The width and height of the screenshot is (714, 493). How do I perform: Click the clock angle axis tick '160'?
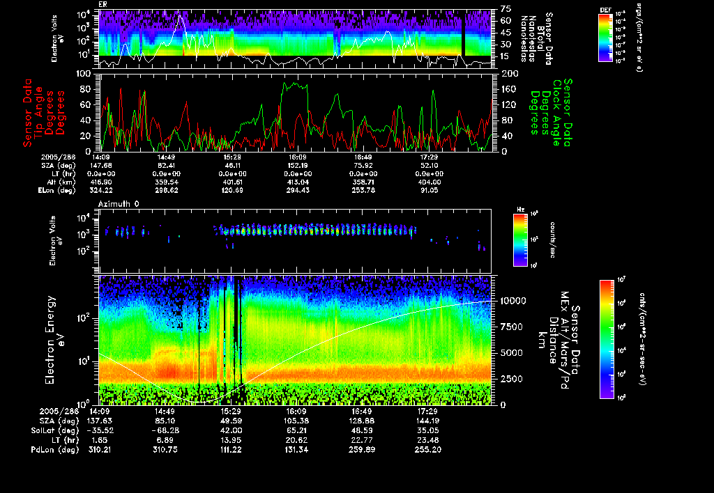click(x=510, y=89)
